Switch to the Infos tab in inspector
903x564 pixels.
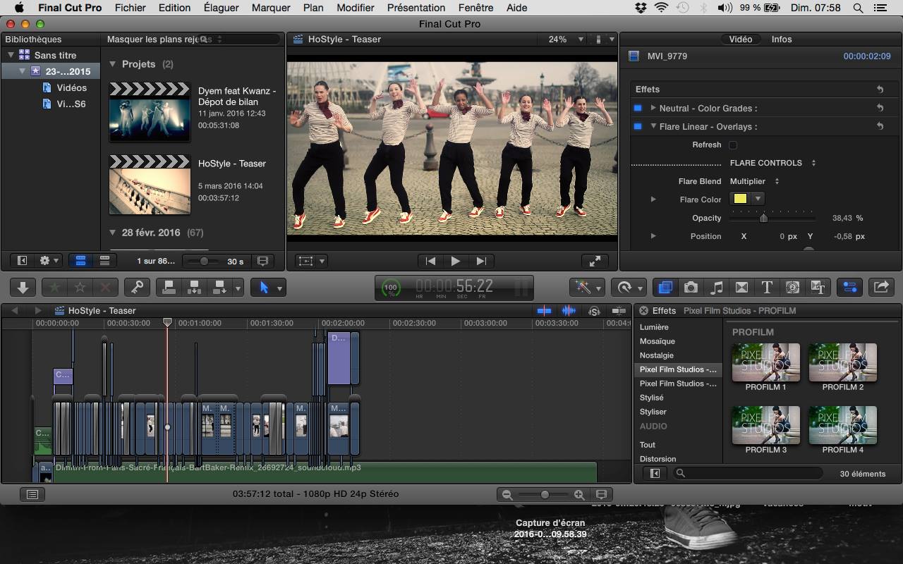coord(782,39)
